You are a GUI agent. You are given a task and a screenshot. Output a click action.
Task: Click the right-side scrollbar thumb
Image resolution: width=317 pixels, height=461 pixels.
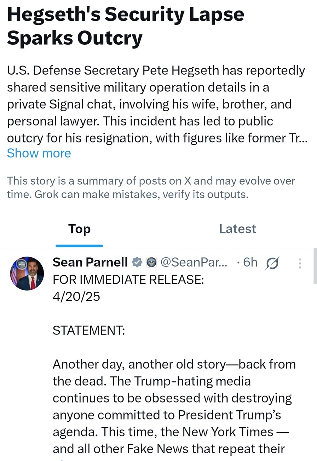point(315,266)
